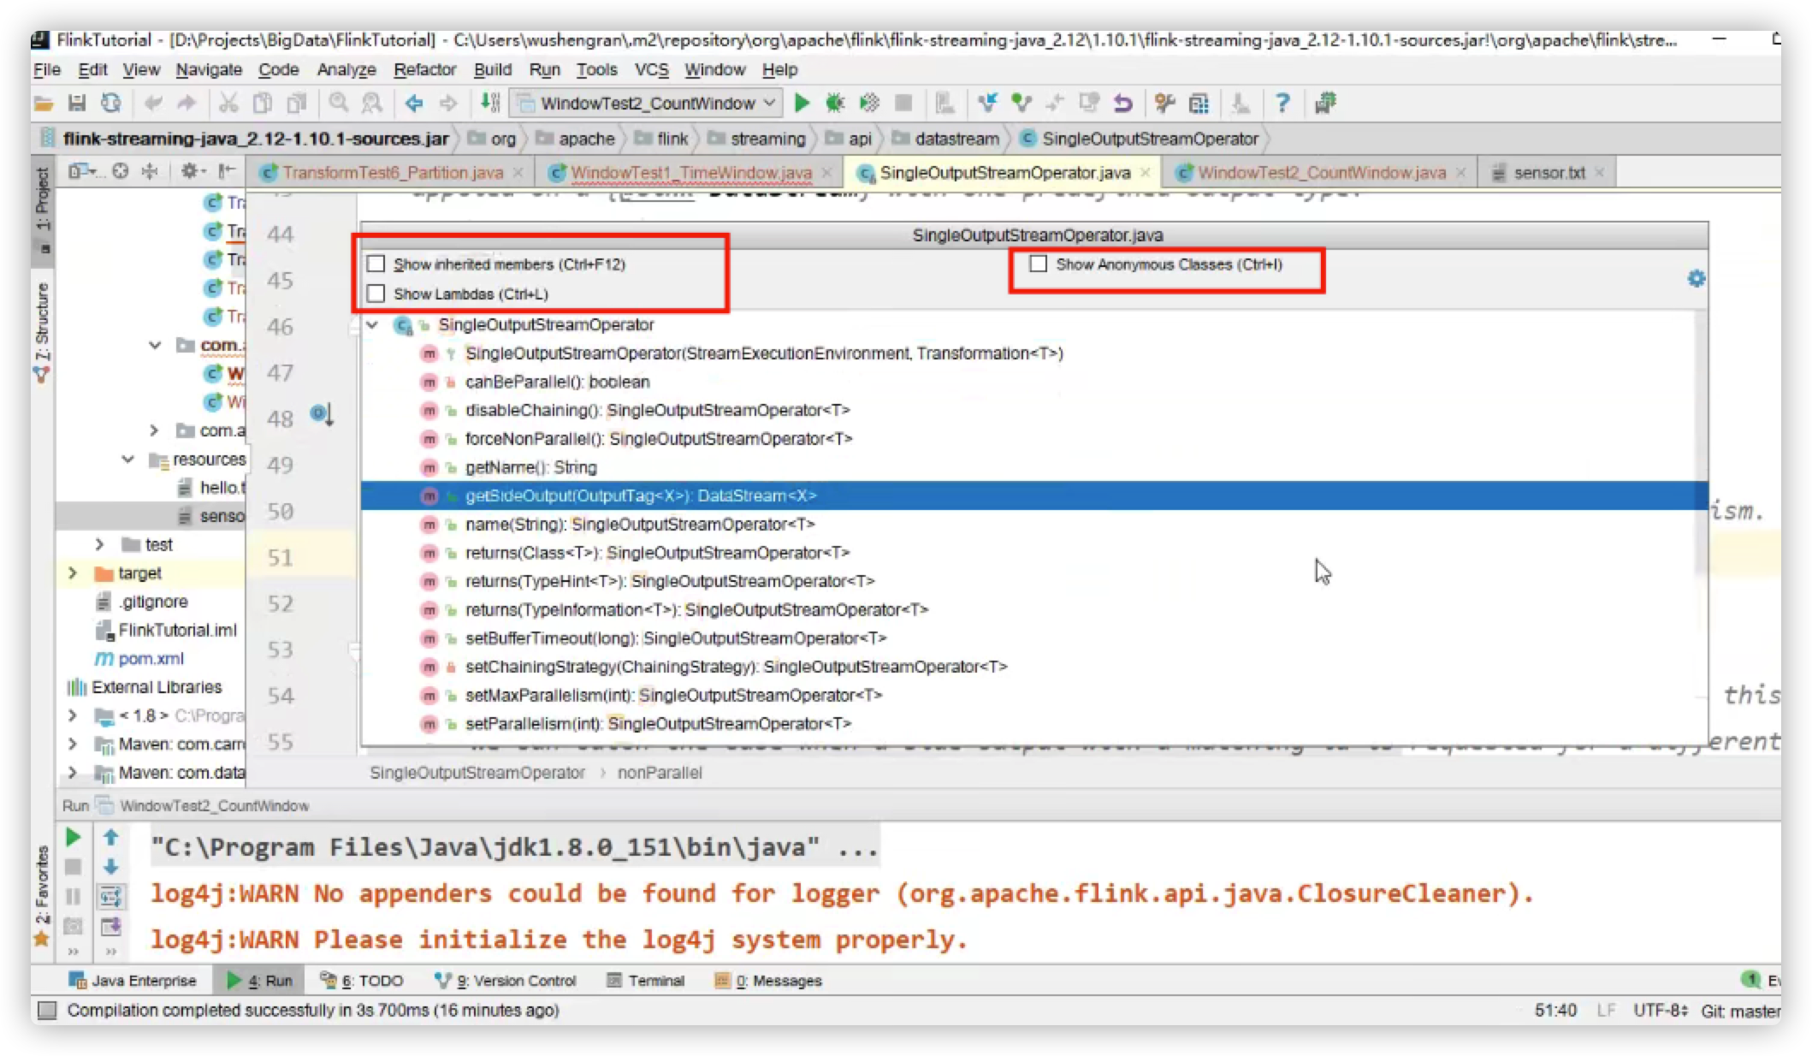Expand the Maven: com.carr library node
Viewport: 1812px width, 1056px height.
click(x=73, y=744)
